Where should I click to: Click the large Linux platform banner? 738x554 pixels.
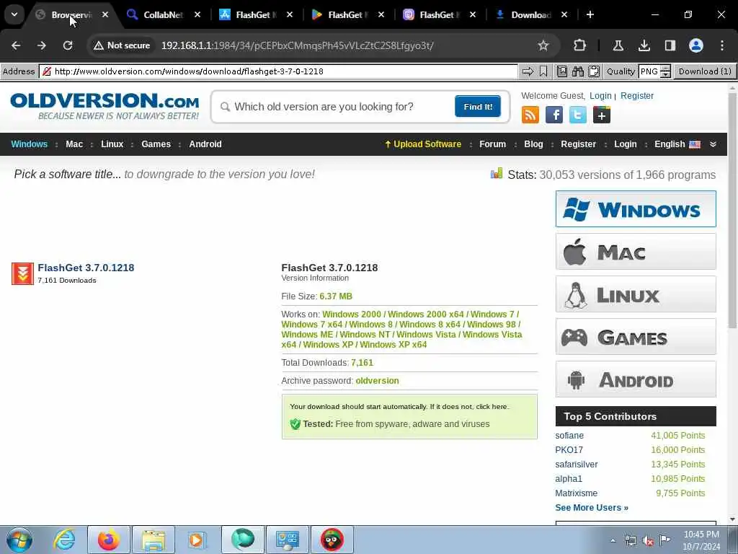[636, 294]
